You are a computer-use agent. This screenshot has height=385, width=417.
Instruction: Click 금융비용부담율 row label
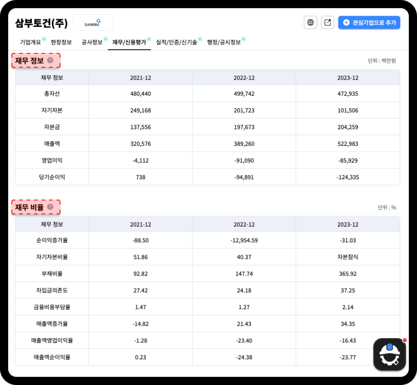pyautogui.click(x=52, y=307)
